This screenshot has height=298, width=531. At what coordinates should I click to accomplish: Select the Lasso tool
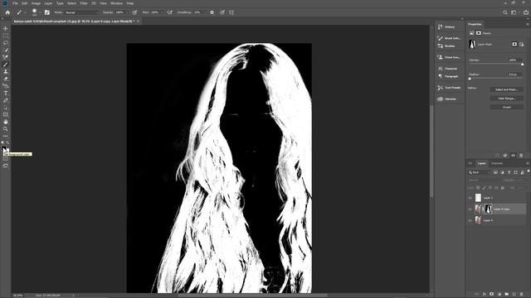pos(6,43)
